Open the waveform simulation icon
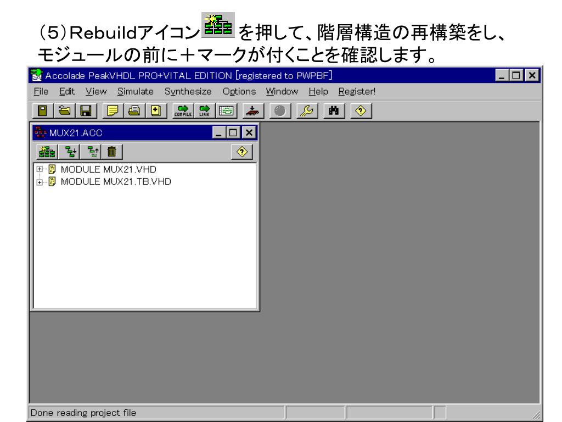 coord(226,110)
